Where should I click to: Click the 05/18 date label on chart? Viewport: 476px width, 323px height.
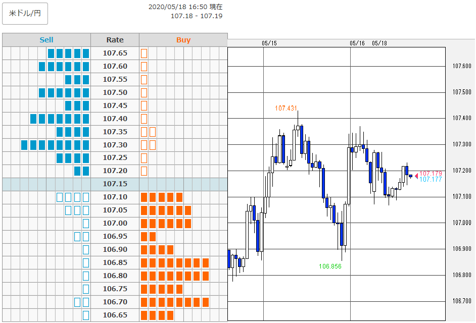379,43
